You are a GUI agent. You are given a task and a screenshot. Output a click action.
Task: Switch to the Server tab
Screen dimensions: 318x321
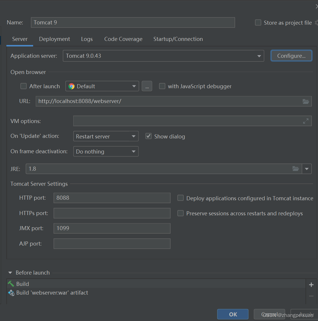20,39
